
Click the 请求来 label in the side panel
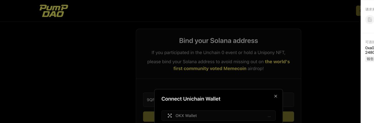(x=370, y=9)
